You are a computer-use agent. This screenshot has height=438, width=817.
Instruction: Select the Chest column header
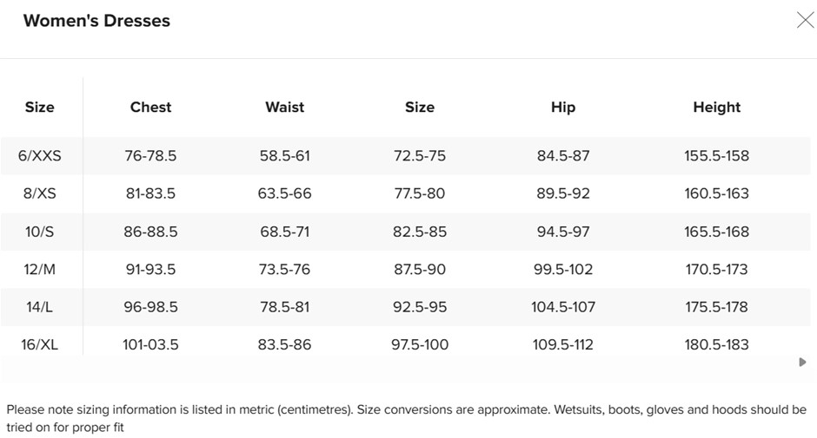click(150, 108)
